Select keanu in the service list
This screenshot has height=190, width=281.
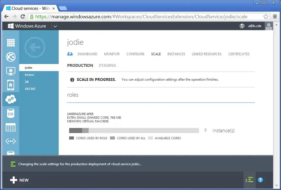pos(39,75)
